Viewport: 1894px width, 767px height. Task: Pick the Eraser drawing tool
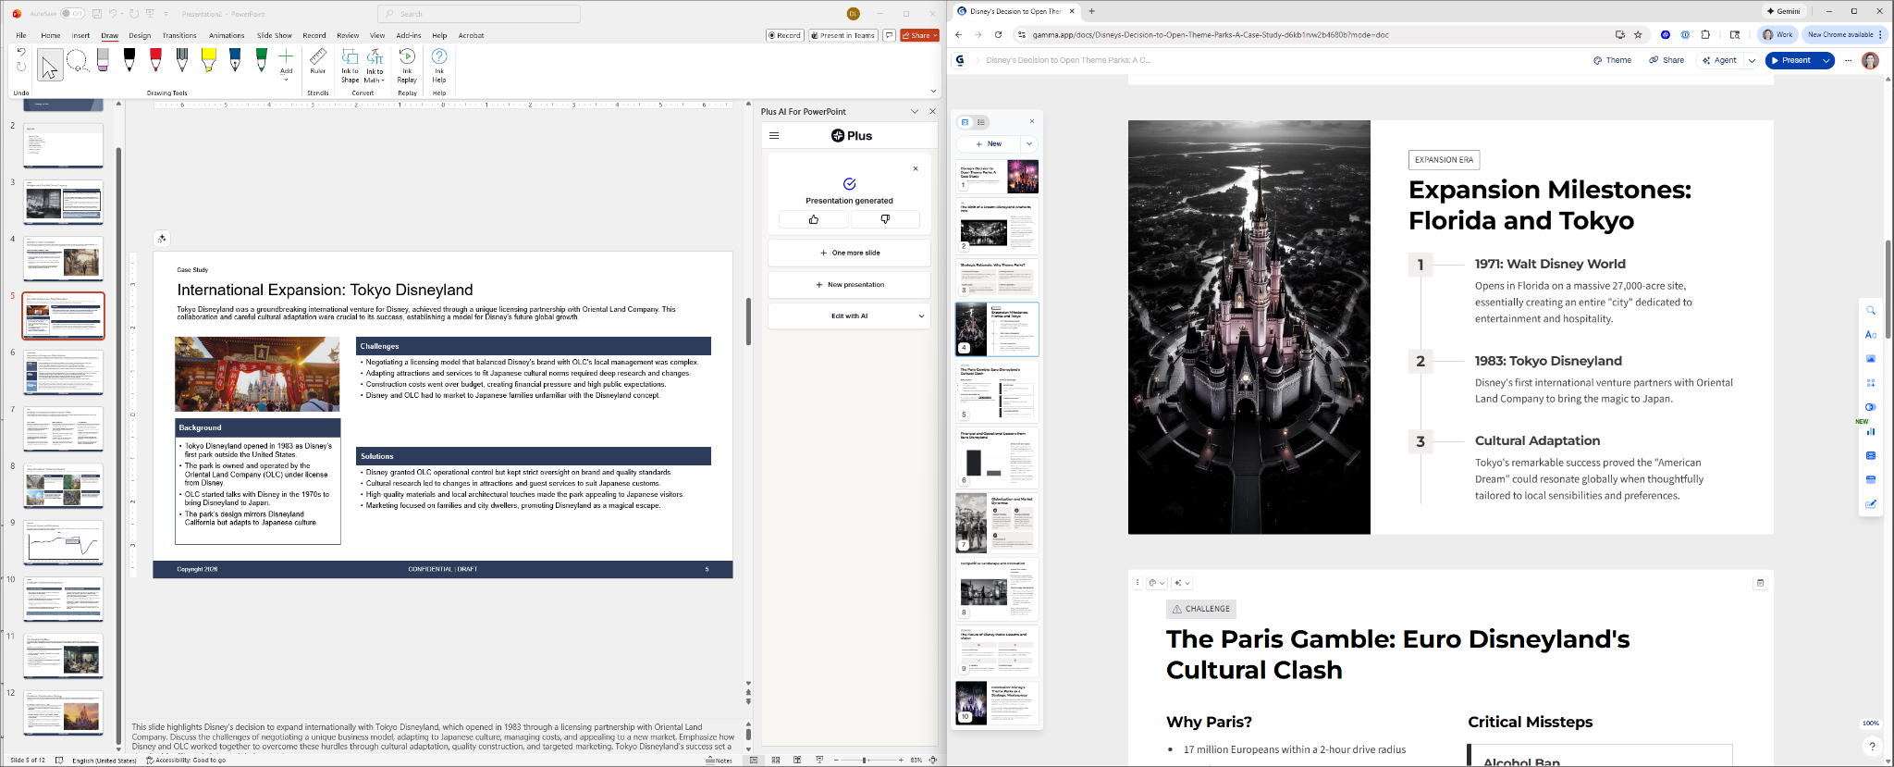[103, 61]
